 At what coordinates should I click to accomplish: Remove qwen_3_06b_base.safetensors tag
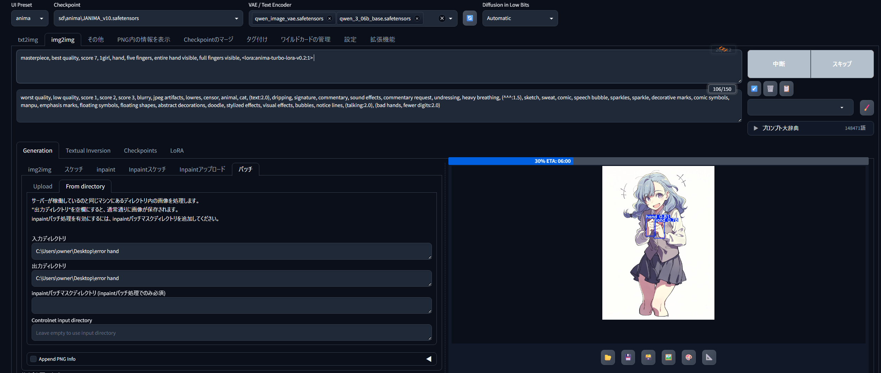(417, 19)
